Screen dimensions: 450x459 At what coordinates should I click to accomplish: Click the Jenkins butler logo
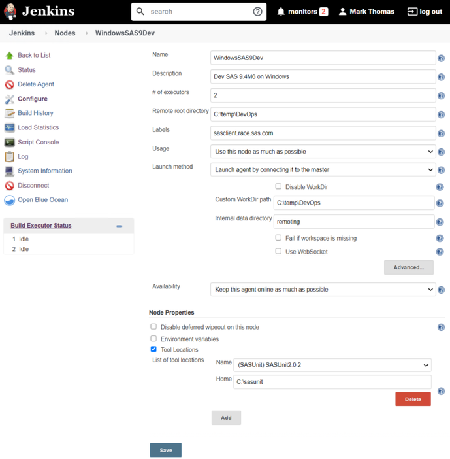[10, 12]
